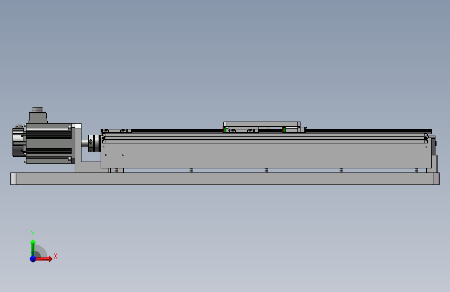Click the blue Z axis ball on the triad
The height and width of the screenshot is (292, 450).
[x=33, y=259]
